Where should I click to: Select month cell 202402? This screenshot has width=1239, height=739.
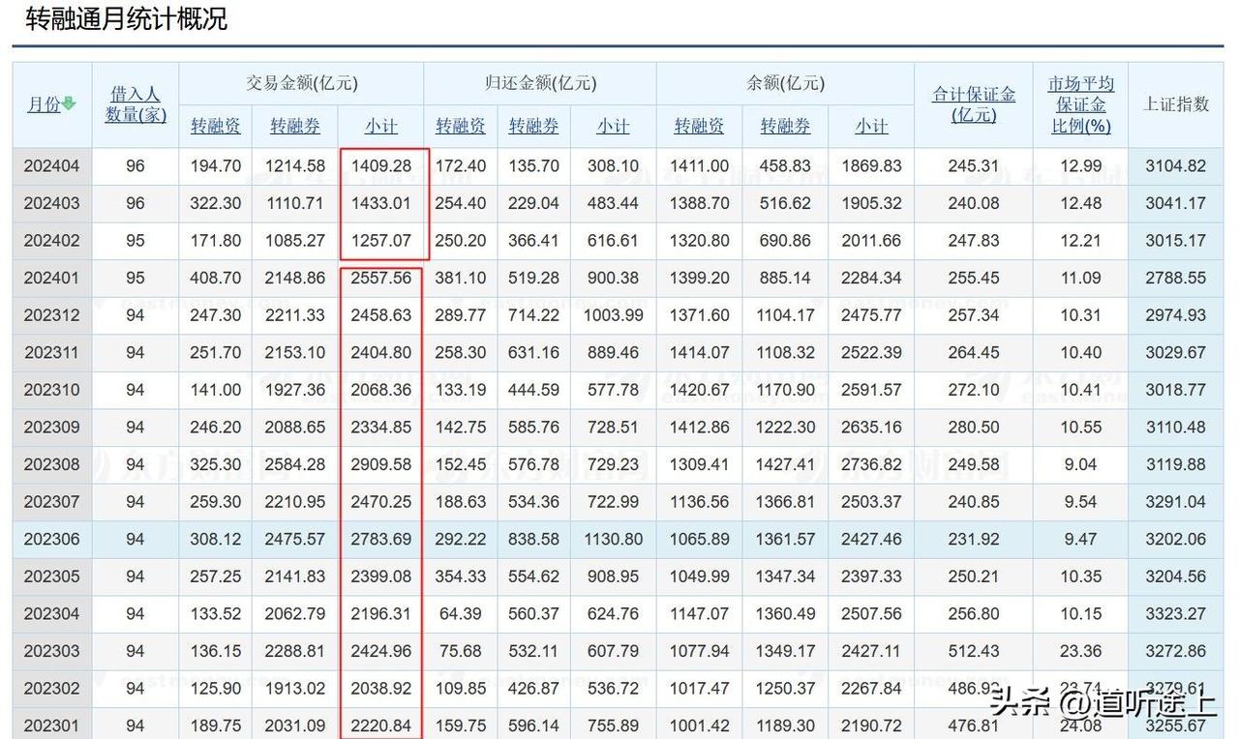pyautogui.click(x=52, y=240)
